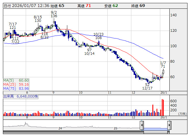Click the 1/7 71 latest high annotation

163,64
